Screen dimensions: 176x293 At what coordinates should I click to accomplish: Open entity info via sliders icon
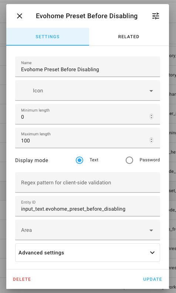coord(156,16)
